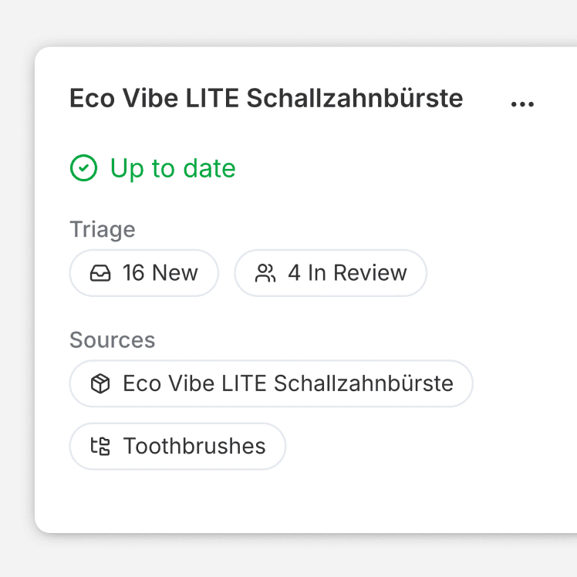Click the category tree icon beside Toothbrushes

pyautogui.click(x=100, y=446)
